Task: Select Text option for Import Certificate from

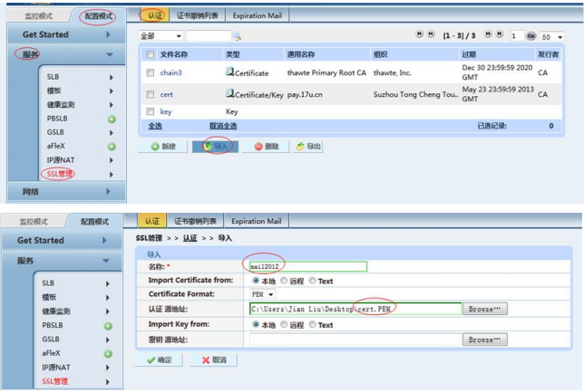Action: 314,281
